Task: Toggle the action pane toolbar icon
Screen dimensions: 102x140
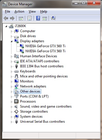Action: [x=45, y=18]
